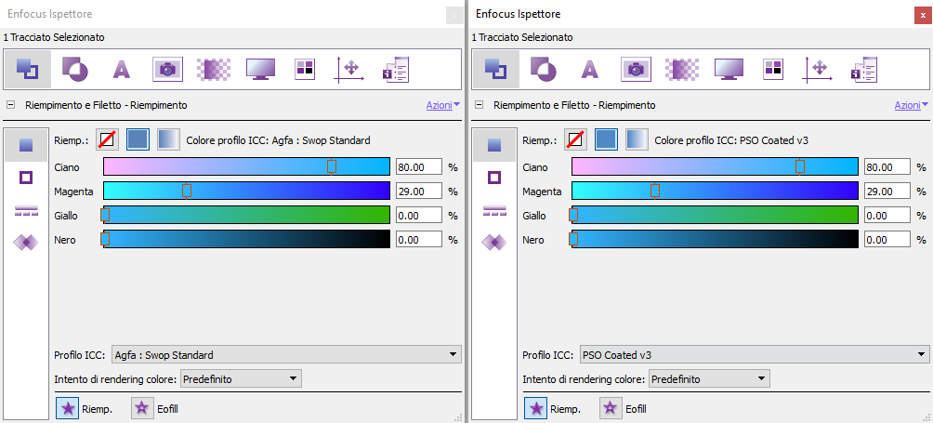The image size is (933, 423).
Task: Toggle Eofill star button in left inspector
Action: click(142, 409)
